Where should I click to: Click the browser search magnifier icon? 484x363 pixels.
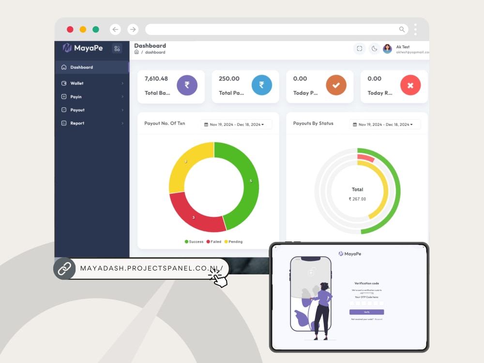[402, 30]
